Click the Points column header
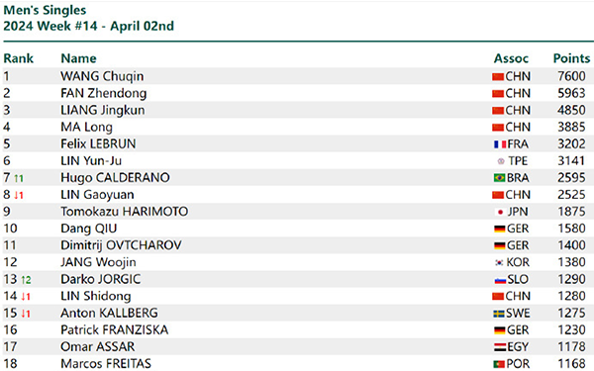Screen dimensions: 594x371 [571, 58]
